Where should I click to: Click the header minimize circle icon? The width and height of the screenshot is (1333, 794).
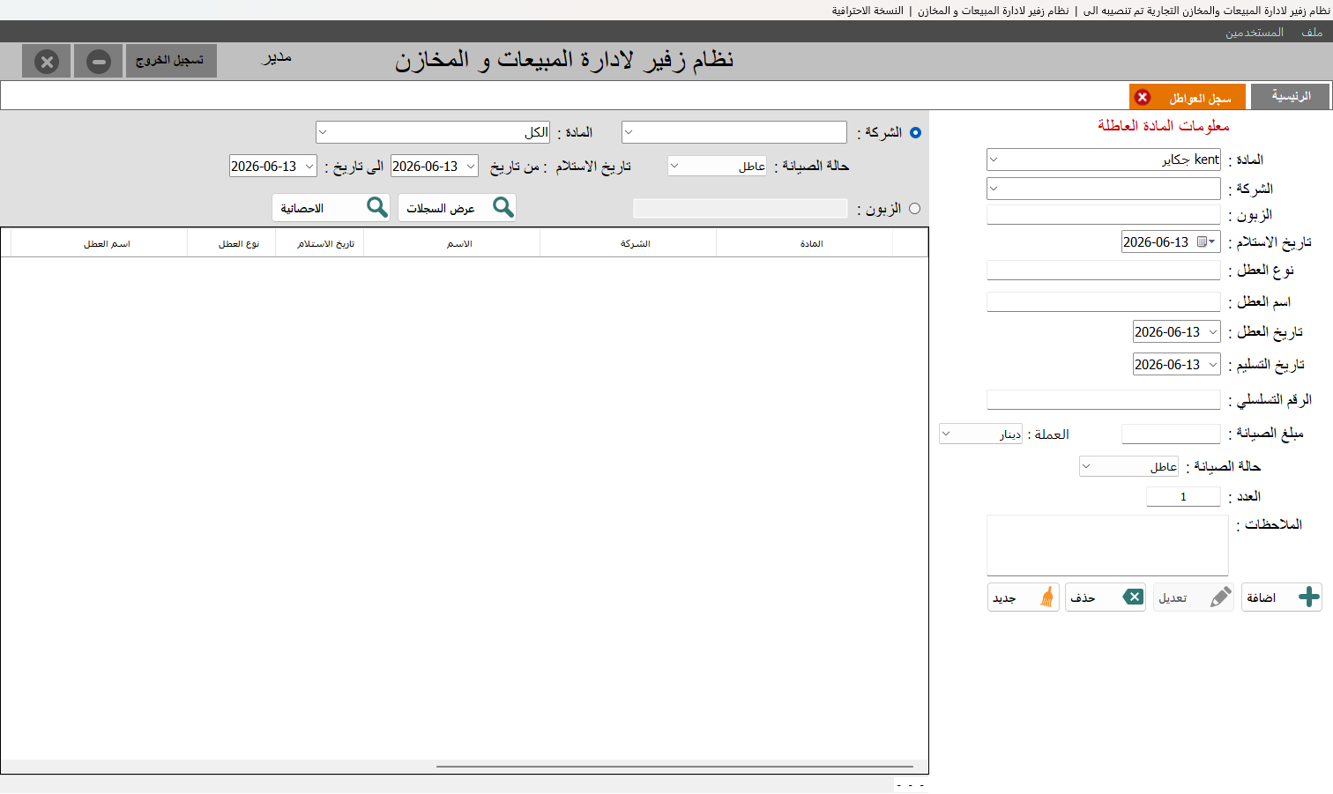click(98, 62)
